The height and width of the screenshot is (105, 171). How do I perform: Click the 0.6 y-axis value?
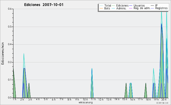point(10,9)
